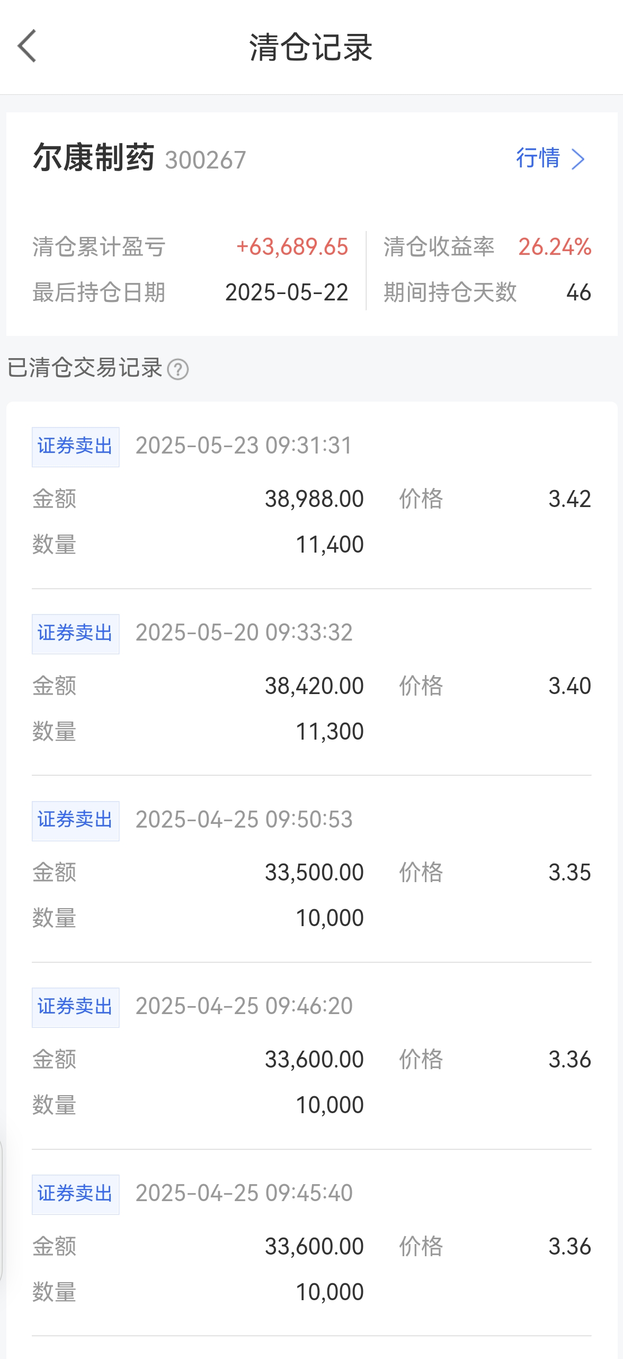The height and width of the screenshot is (1359, 623).
Task: Tap the 33,500.00 amount in third record
Action: click(314, 873)
